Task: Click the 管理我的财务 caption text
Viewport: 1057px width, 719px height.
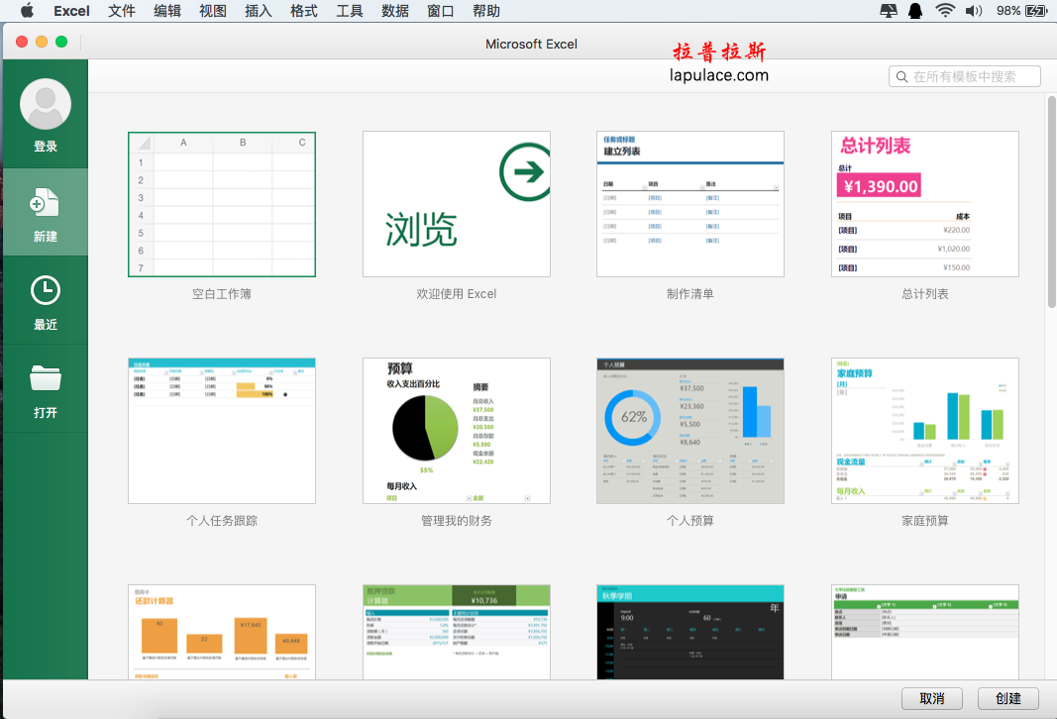Action: tap(457, 520)
